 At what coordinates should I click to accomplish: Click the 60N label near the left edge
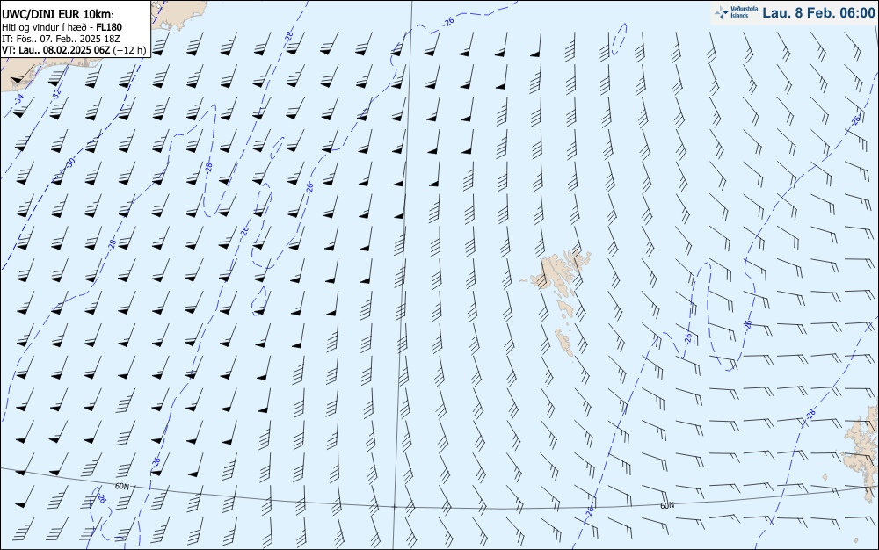click(x=121, y=486)
